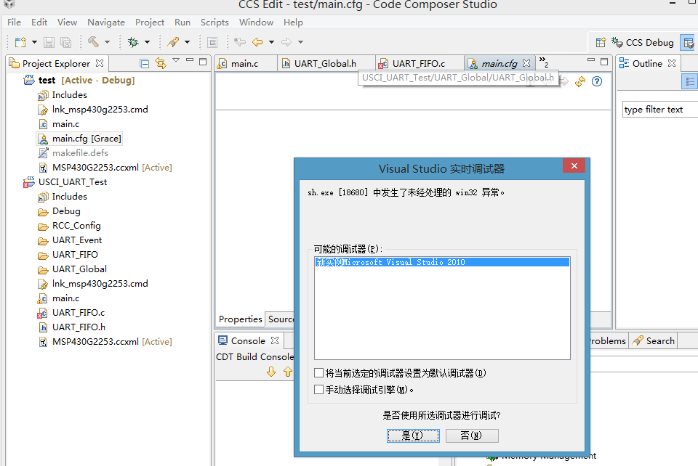Image resolution: width=698 pixels, height=466 pixels.
Task: Enable manually choose debug engine checkbox
Action: coord(318,390)
